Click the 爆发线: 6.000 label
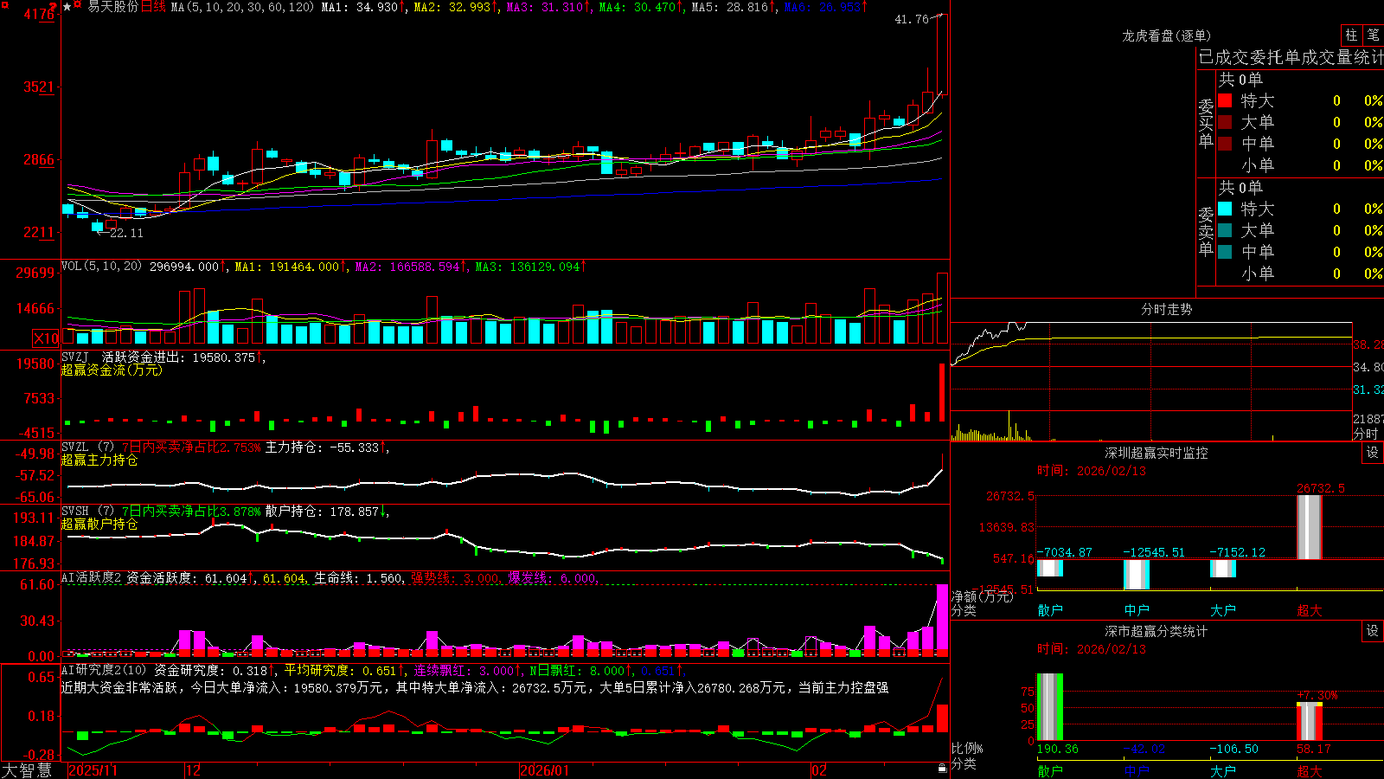1384x779 pixels. click(x=552, y=578)
